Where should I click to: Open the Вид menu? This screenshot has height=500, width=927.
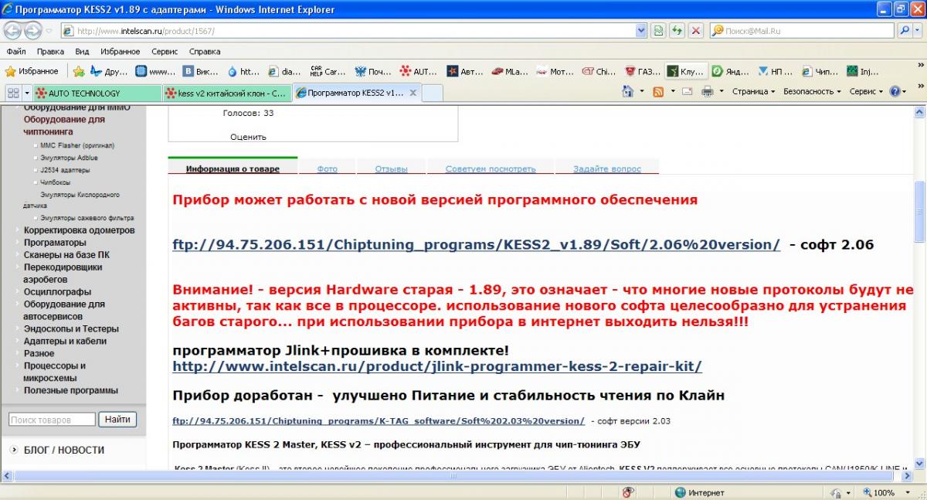[82, 52]
